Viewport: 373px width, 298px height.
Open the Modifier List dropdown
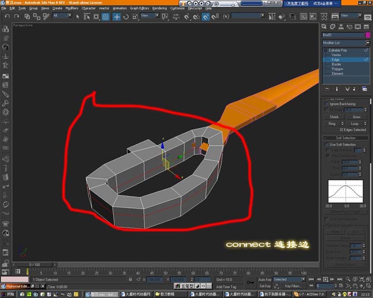(x=346, y=43)
